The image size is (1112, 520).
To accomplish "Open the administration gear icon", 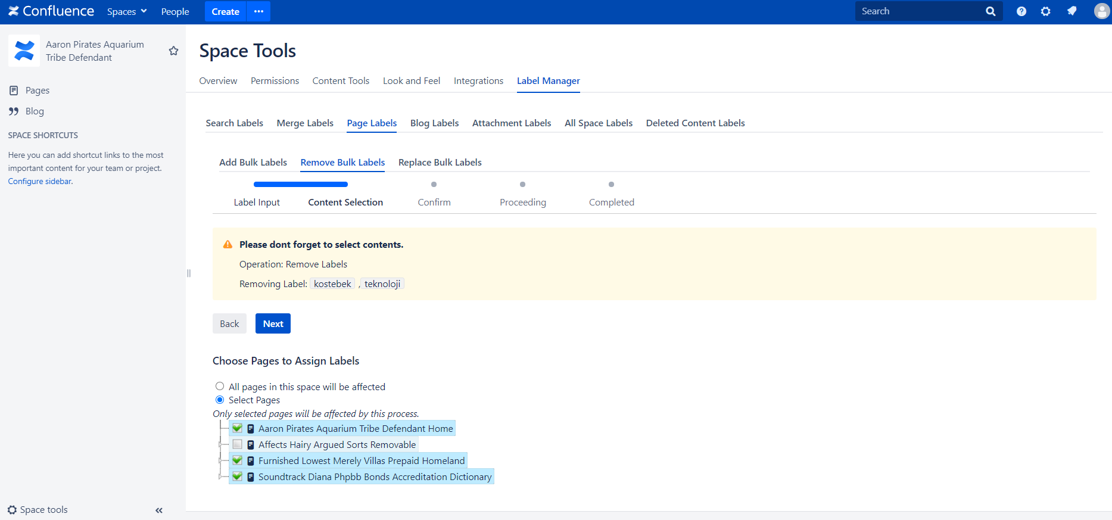I will point(1046,11).
